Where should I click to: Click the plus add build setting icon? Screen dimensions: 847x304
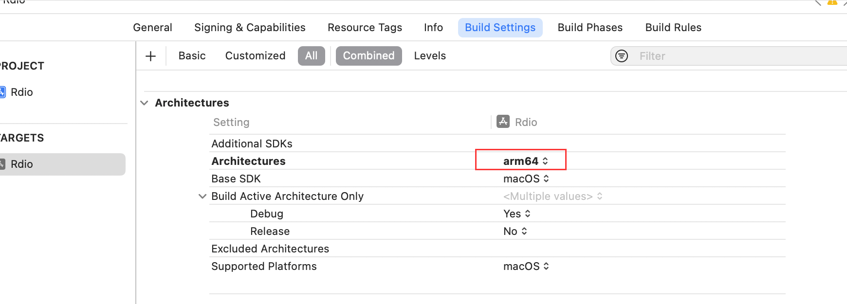click(x=150, y=56)
